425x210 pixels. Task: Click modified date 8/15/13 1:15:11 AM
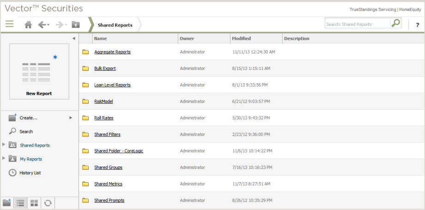251,68
